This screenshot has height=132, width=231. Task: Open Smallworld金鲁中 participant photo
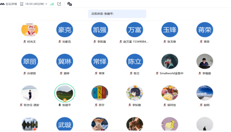coord(170,61)
